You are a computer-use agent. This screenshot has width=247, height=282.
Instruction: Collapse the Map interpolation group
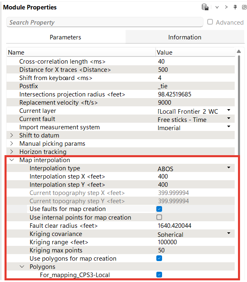[x=11, y=160]
